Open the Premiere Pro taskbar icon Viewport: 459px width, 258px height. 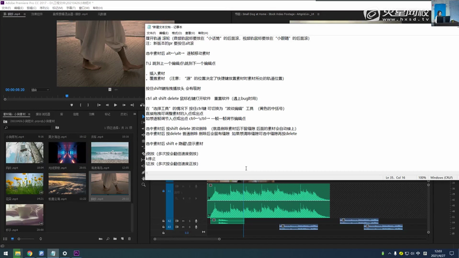click(77, 253)
